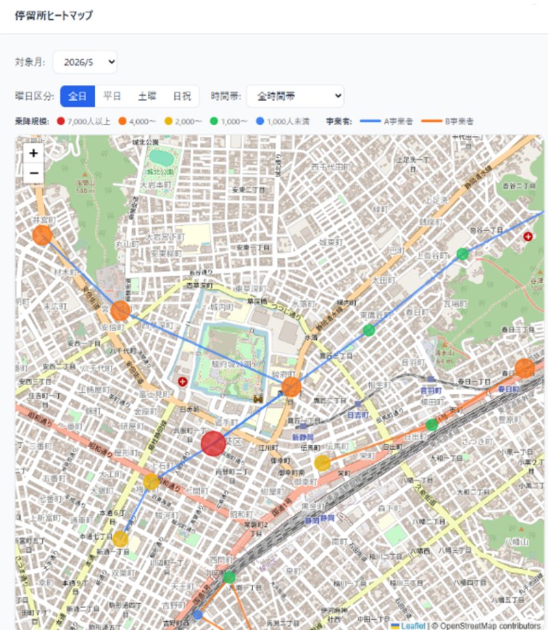This screenshot has height=630, width=548.
Task: Select the 土曜 day filter
Action: pyautogui.click(x=146, y=96)
